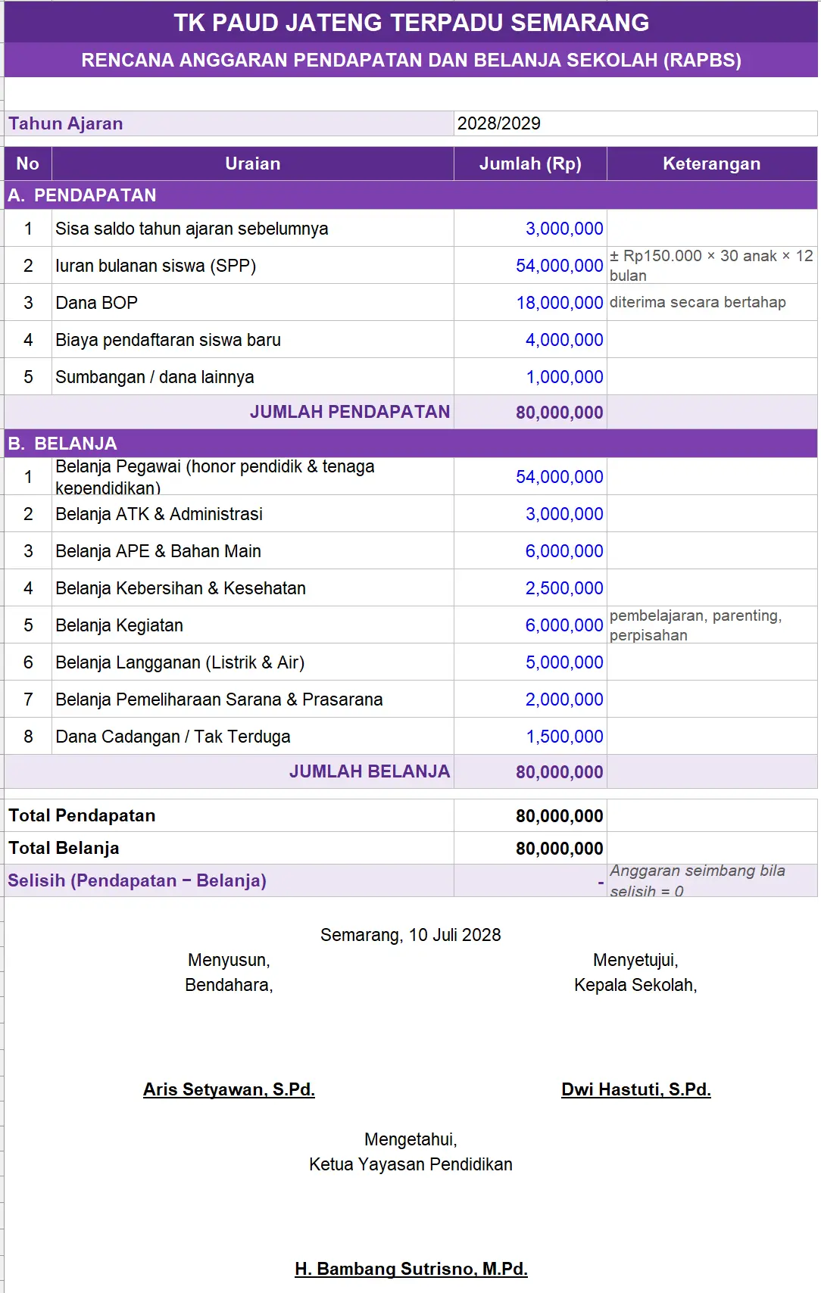Click the 6,000,000 APE amount
Image resolution: width=821 pixels, height=1293 pixels.
click(530, 551)
